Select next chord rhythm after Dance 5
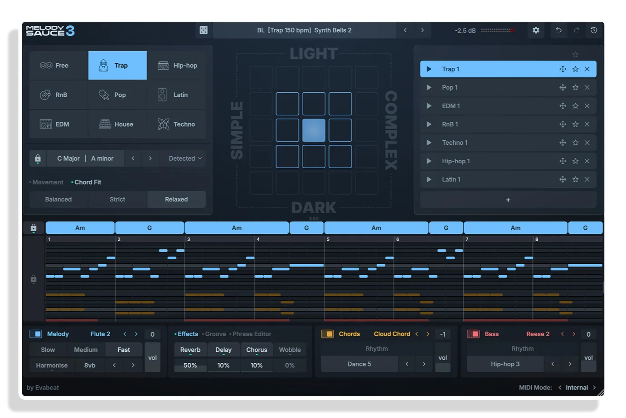Viewport: 626px width, 418px height. click(x=424, y=364)
